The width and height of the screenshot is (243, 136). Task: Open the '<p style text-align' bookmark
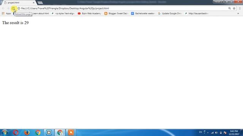(x=63, y=14)
